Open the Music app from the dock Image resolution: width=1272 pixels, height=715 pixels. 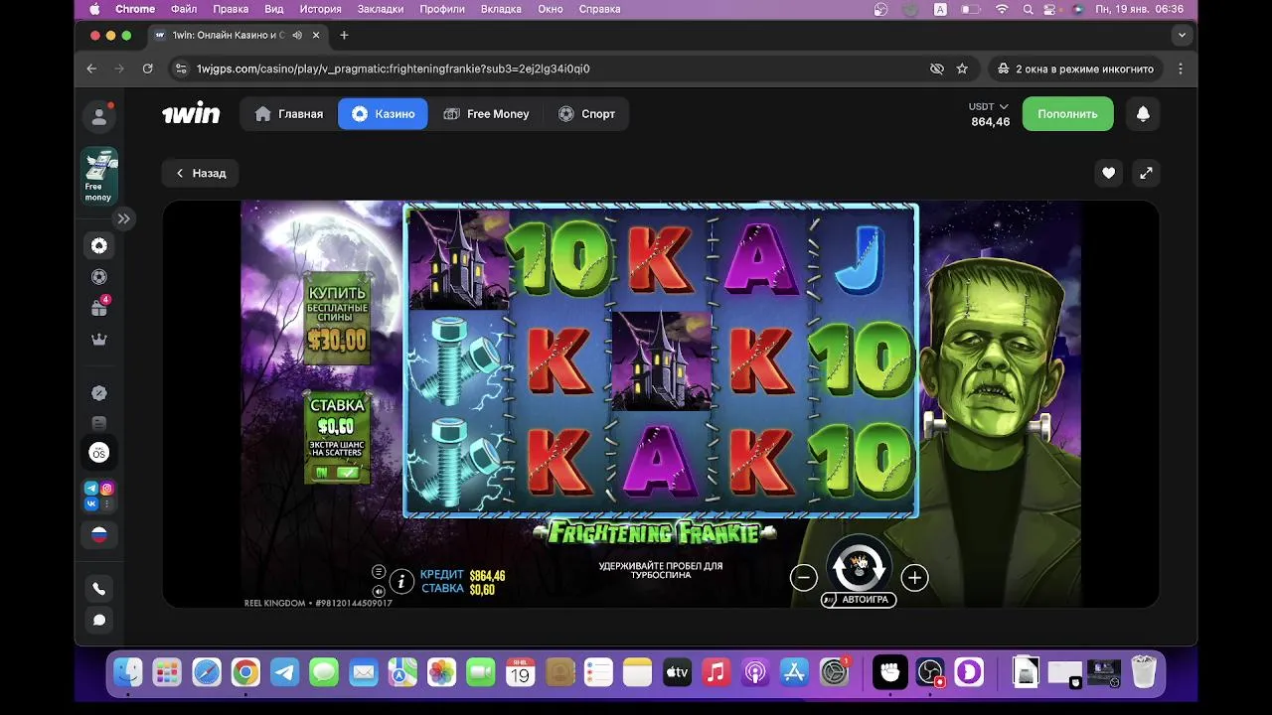(x=715, y=673)
